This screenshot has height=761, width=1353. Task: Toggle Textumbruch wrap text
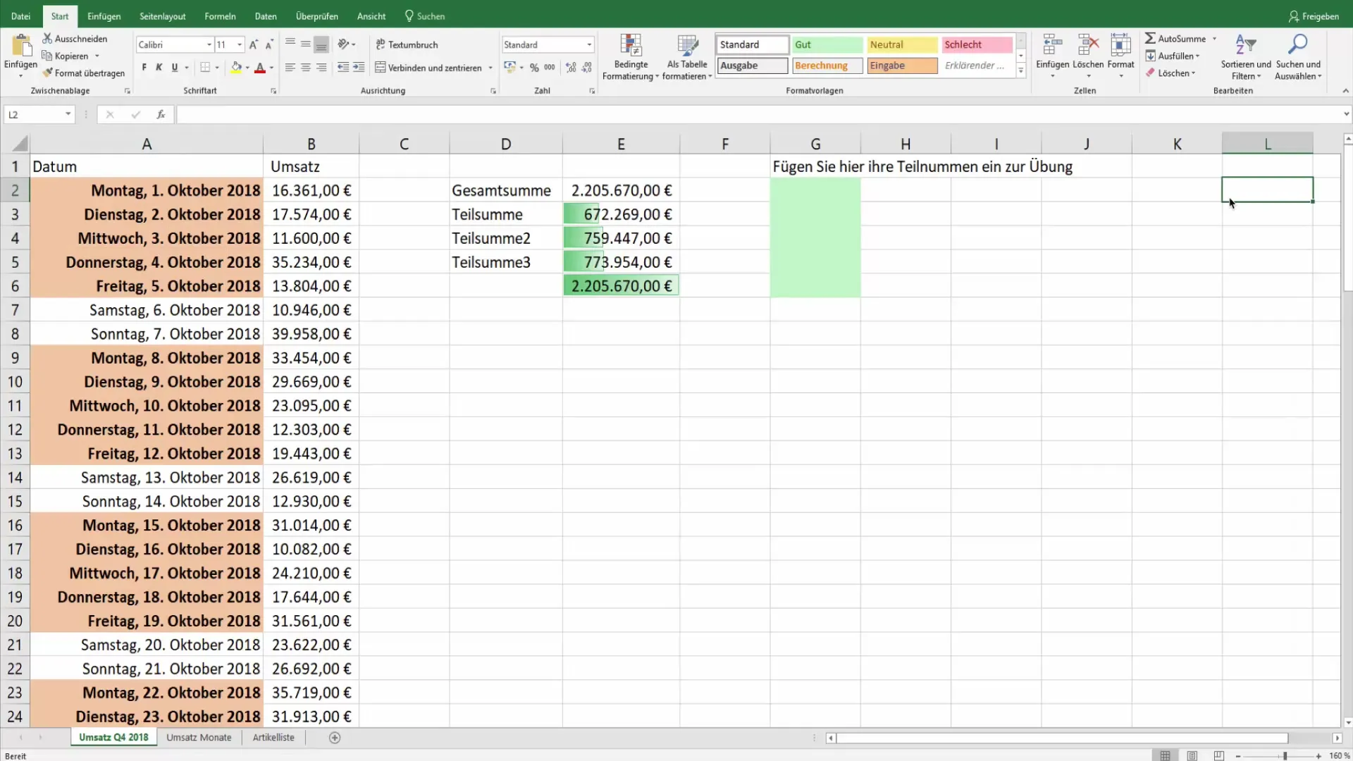pyautogui.click(x=407, y=44)
